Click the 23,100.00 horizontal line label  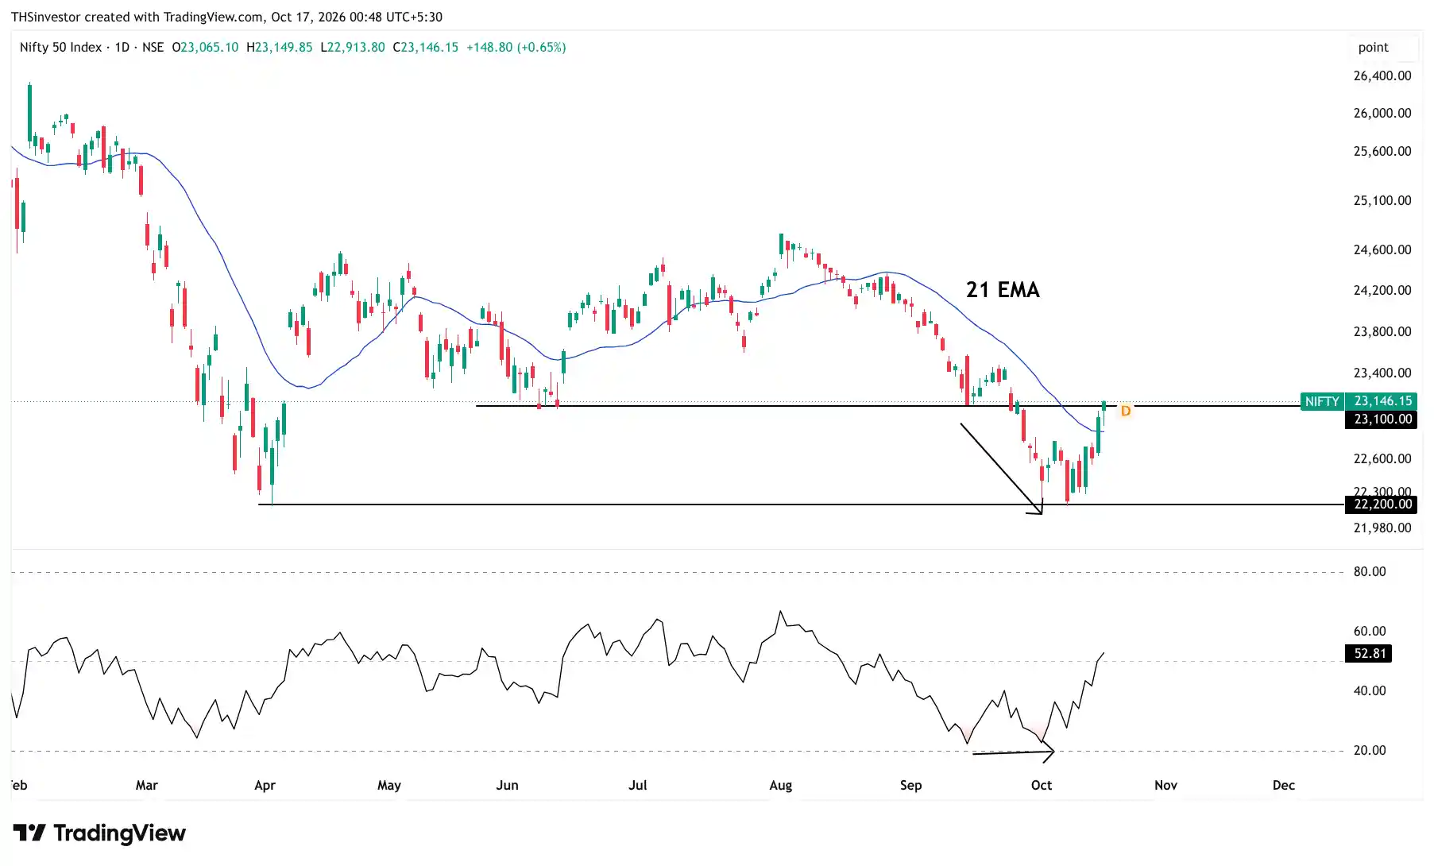pyautogui.click(x=1381, y=419)
